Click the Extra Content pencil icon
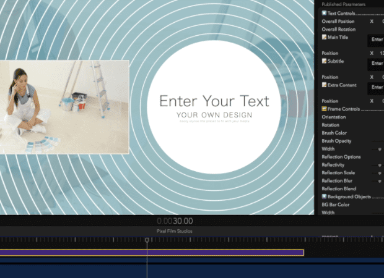This screenshot has width=384, height=278. [324, 85]
